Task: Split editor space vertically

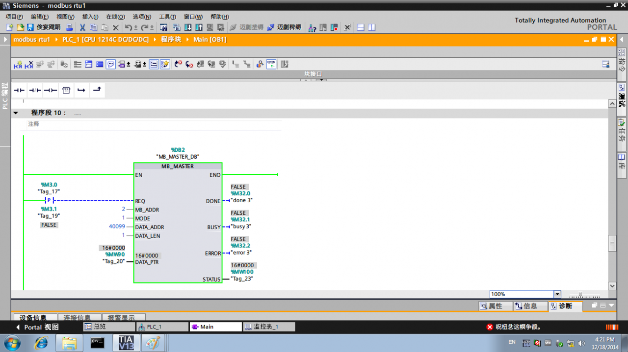Action: click(x=371, y=27)
